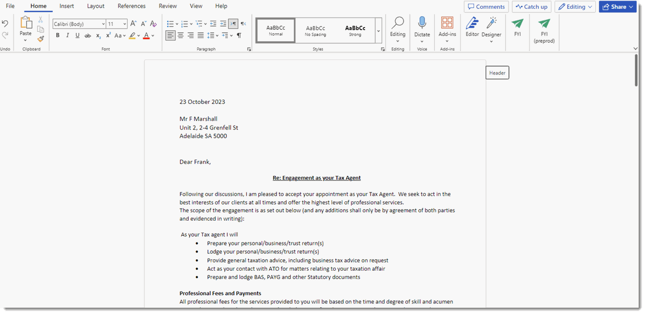Open the font size dropdown

pyautogui.click(x=124, y=24)
